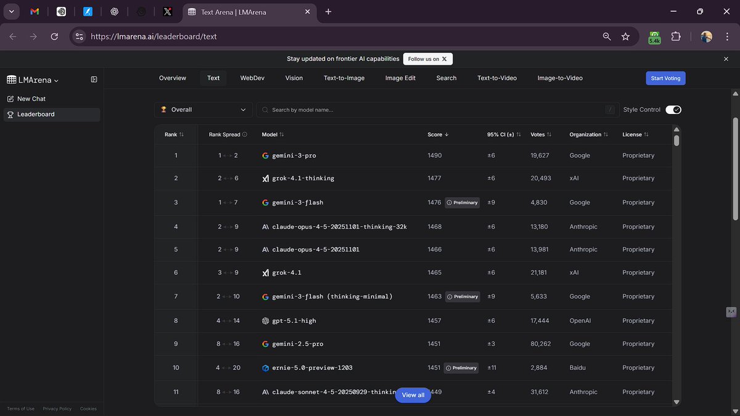740x416 pixels.
Task: Click the profile avatar in toolbar
Action: pos(706,36)
